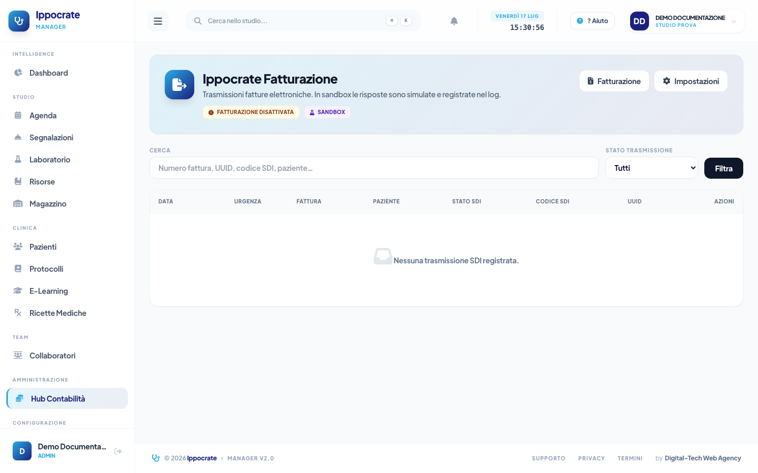The width and height of the screenshot is (758, 473).
Task: Click the Stato SDI column header
Action: pyautogui.click(x=466, y=201)
